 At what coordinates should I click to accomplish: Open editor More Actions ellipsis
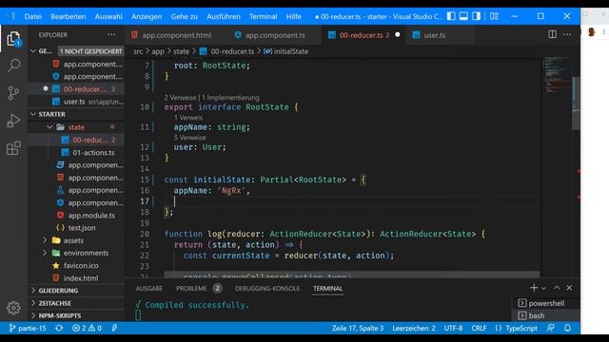[x=567, y=34]
